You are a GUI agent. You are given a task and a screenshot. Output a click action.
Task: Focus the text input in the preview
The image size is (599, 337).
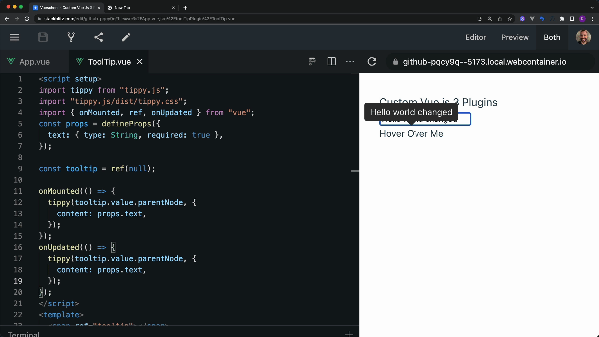coord(425,120)
